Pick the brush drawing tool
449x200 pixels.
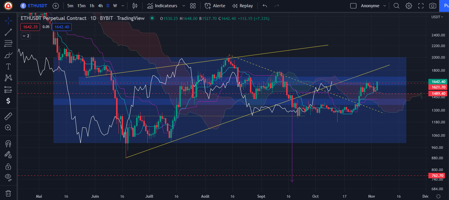click(x=8, y=55)
